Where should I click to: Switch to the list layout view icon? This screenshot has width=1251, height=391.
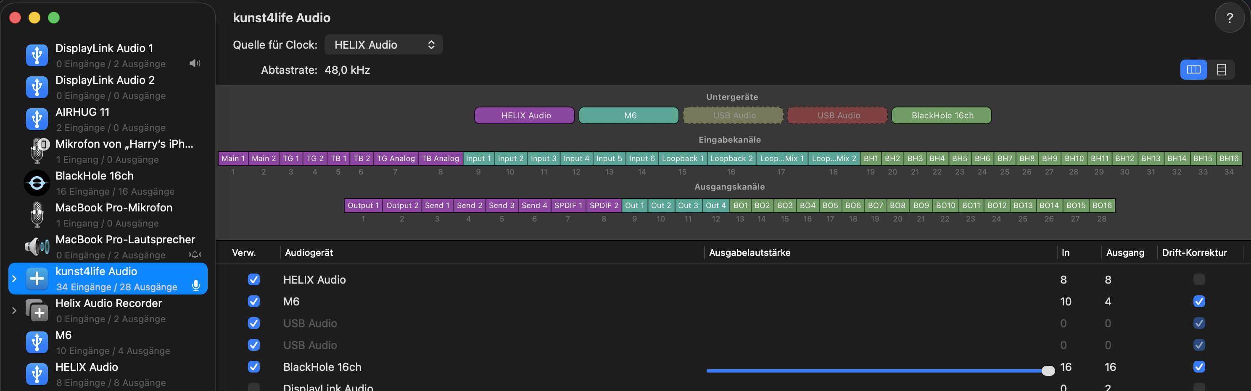pos(1221,70)
